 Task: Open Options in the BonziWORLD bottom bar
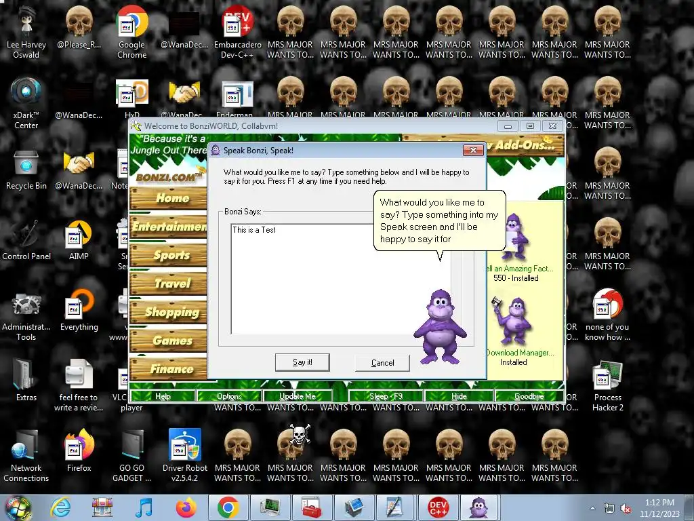tap(229, 396)
